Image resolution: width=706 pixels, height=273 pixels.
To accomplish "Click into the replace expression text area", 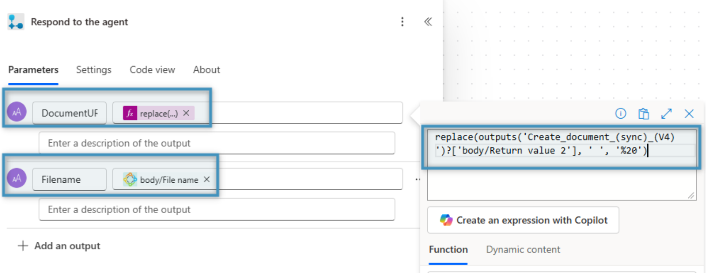I will coord(562,165).
